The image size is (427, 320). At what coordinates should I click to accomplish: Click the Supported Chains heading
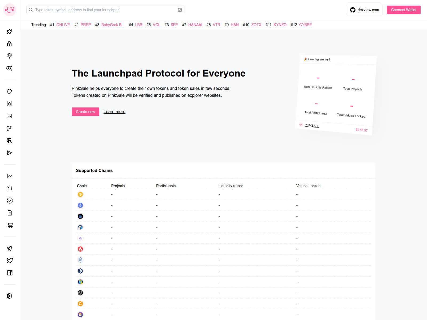(94, 170)
